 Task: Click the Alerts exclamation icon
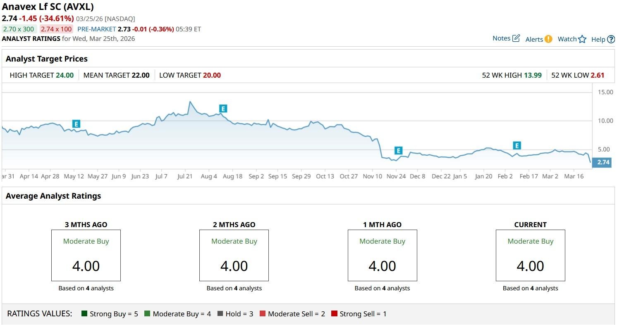coord(548,39)
